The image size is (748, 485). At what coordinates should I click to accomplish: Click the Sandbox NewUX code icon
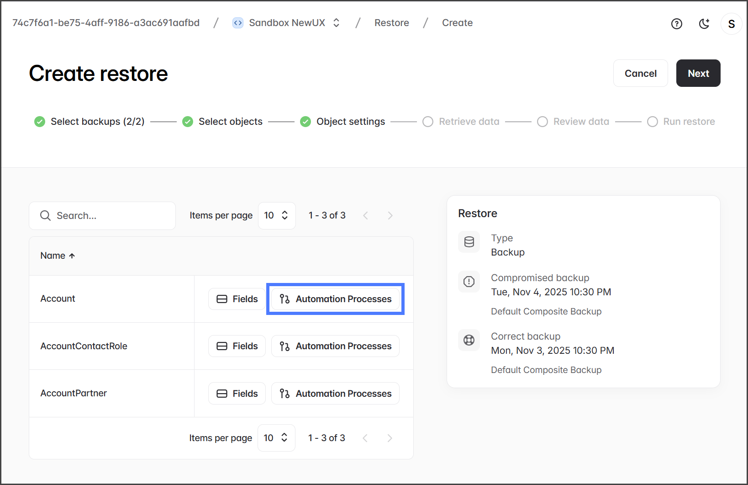[x=238, y=23]
